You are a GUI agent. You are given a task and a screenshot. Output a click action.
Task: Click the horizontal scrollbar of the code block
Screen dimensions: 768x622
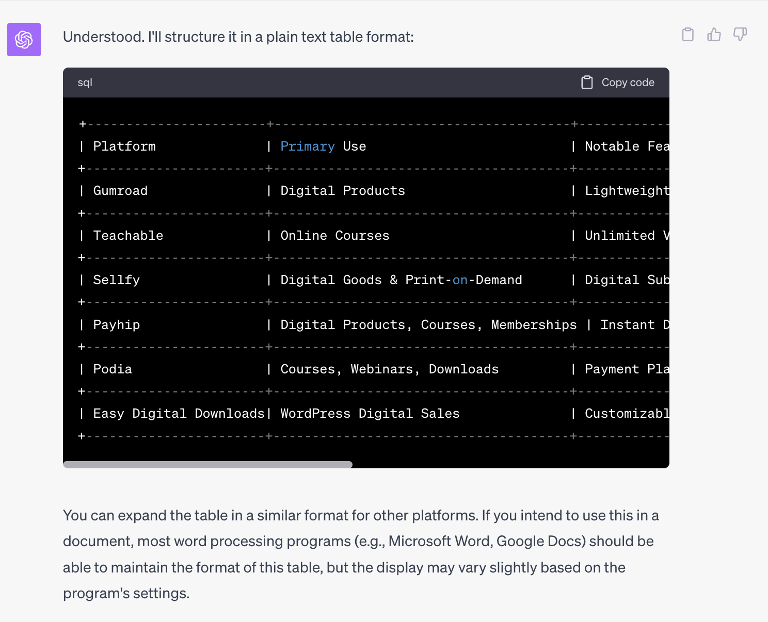coord(207,465)
